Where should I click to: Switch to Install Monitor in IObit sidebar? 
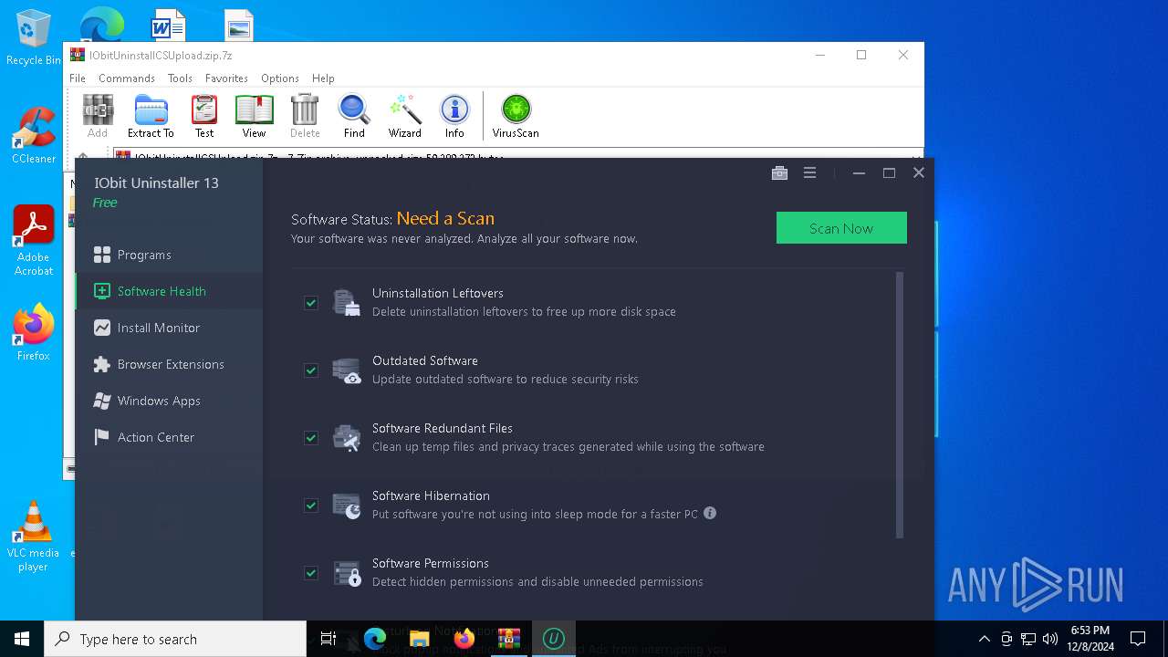coord(169,328)
